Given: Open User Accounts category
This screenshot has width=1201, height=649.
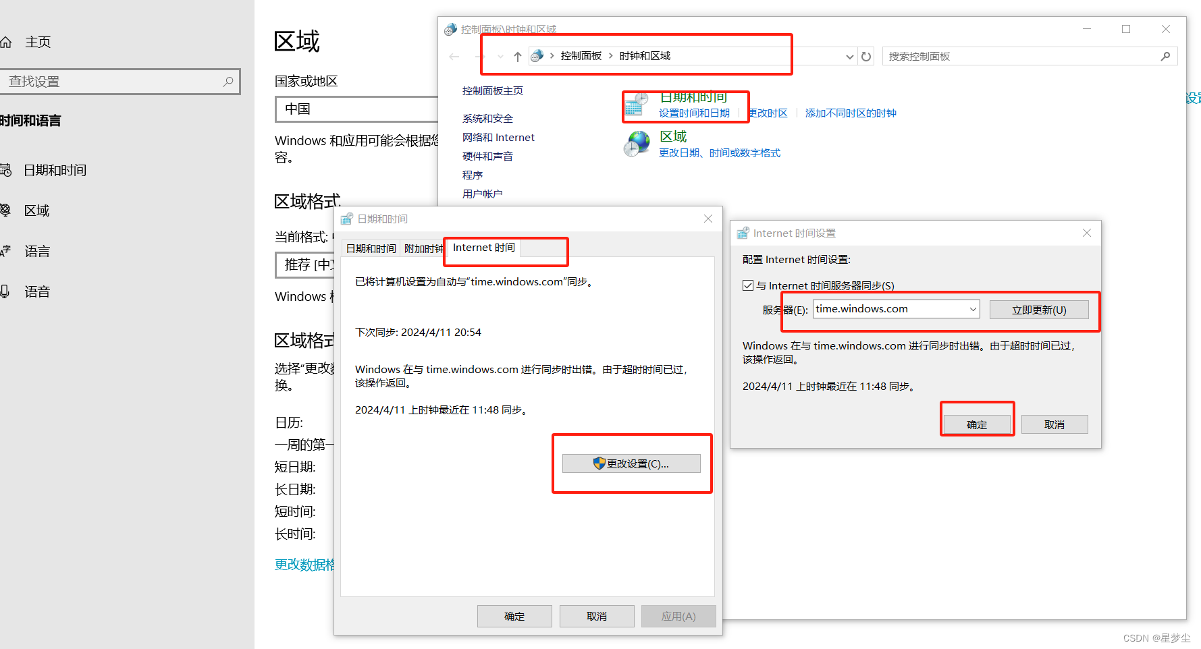Looking at the screenshot, I should [482, 194].
